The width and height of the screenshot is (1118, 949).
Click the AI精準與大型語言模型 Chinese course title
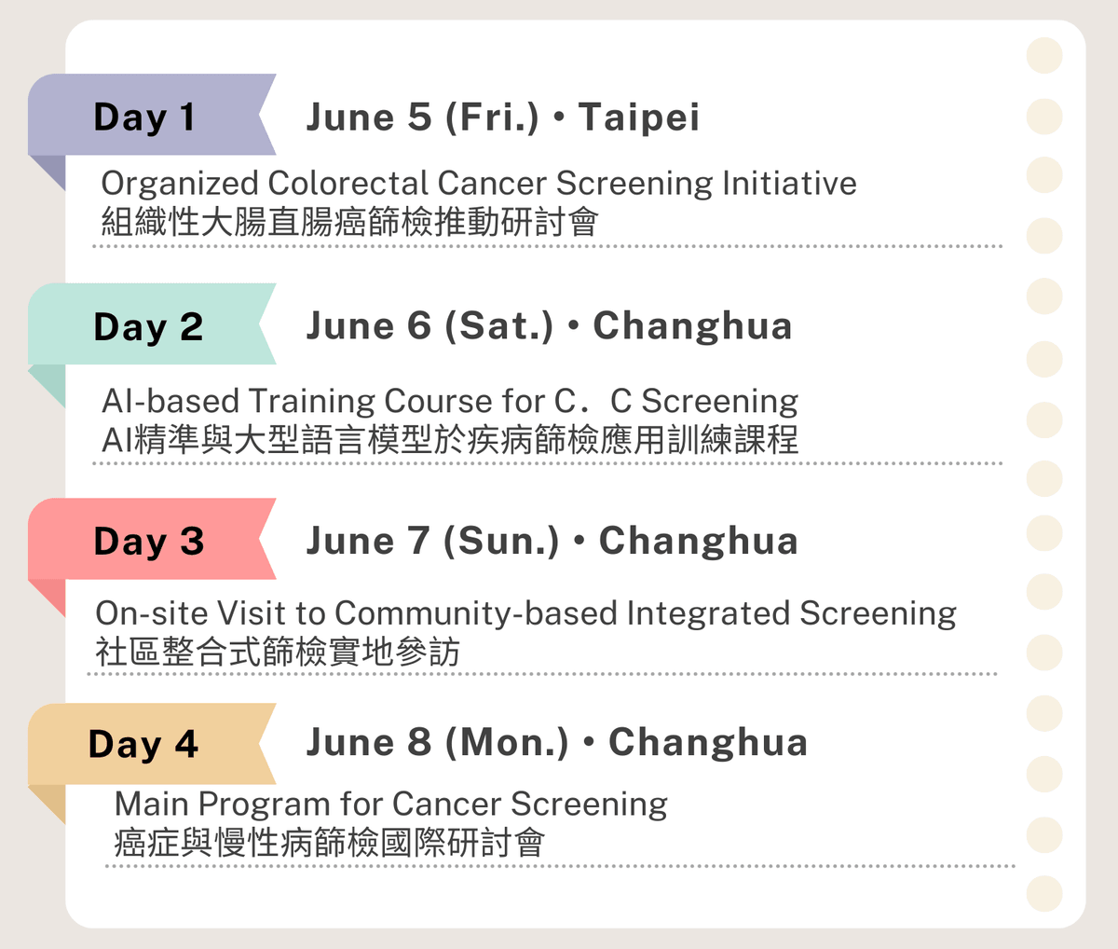point(449,439)
